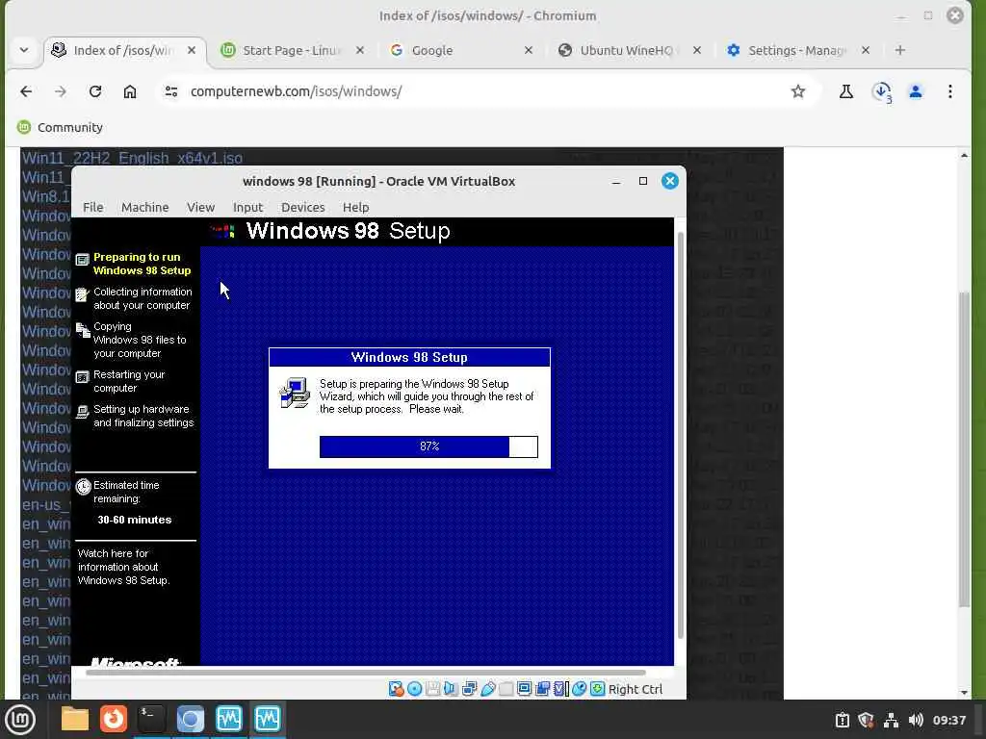Close the Google tab
This screenshot has width=986, height=739.
529,50
